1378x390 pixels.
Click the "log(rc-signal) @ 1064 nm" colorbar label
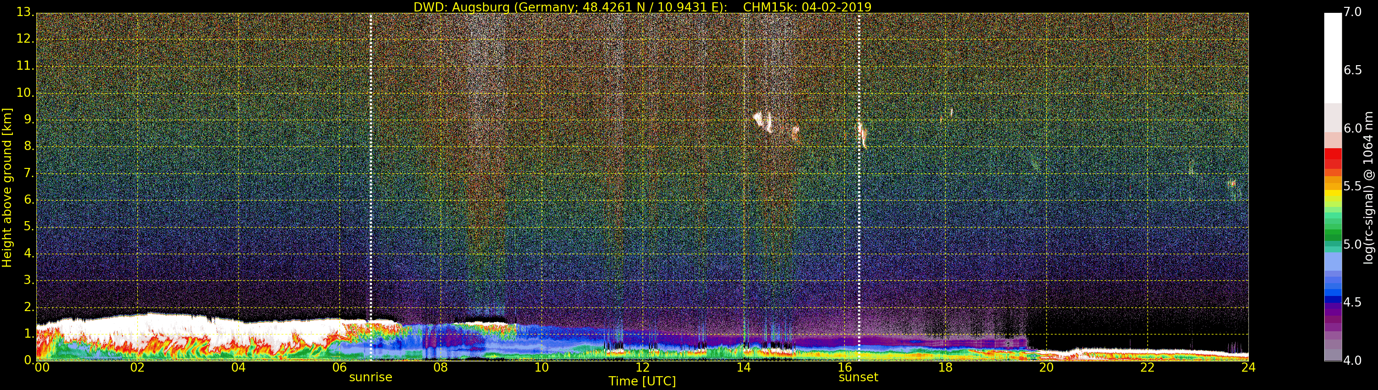click(1368, 188)
